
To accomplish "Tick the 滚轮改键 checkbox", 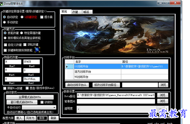I will click(x=25, y=45).
